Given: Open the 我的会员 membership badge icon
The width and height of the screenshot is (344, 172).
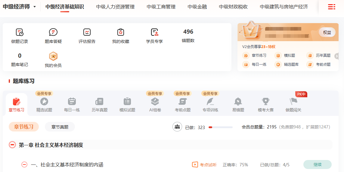Looking at the screenshot, I should point(53,56).
